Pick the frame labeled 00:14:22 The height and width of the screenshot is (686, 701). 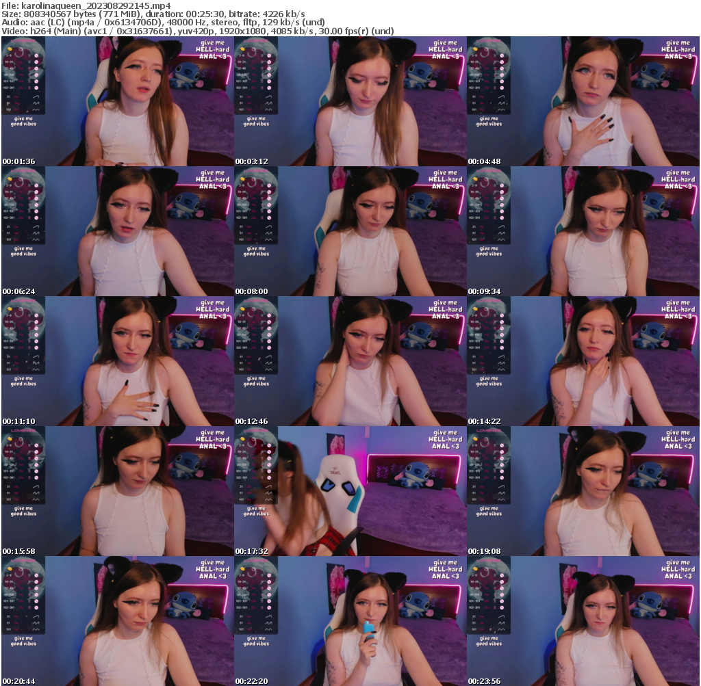point(583,361)
